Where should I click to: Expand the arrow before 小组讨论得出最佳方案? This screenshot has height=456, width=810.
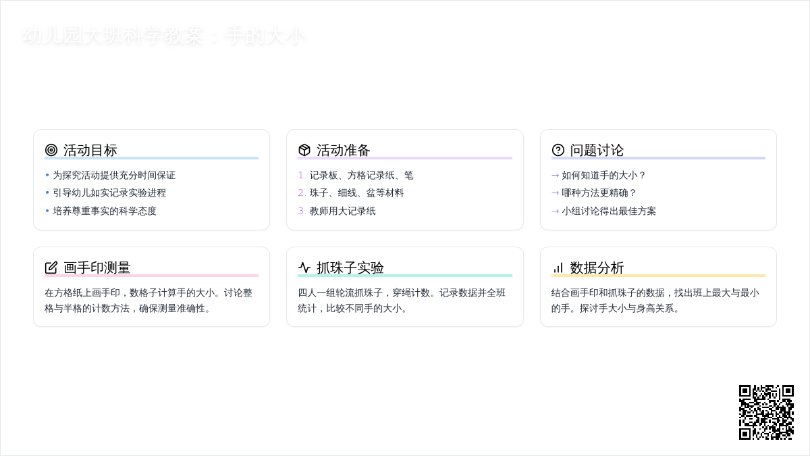click(x=556, y=211)
